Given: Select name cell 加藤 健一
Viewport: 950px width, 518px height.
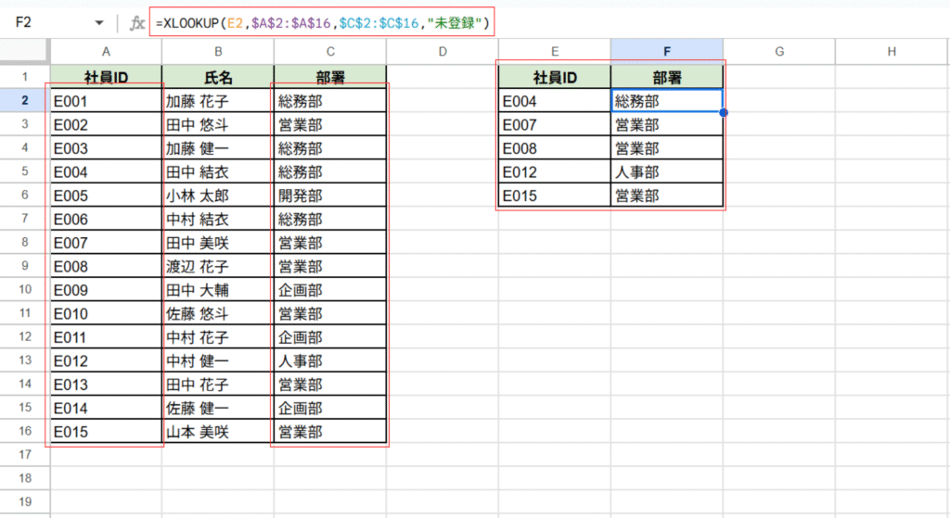Looking at the screenshot, I should [x=218, y=148].
